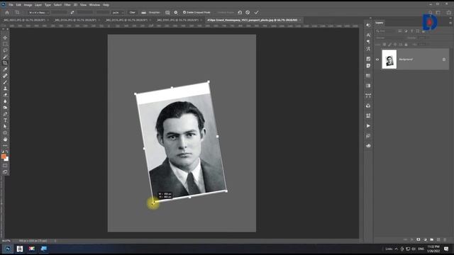Open the Layer menu
The image size is (454, 255).
[38, 5]
